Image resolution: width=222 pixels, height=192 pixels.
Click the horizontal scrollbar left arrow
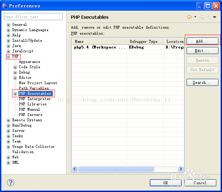click(75, 169)
